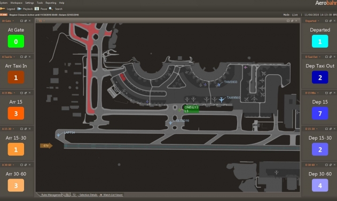This screenshot has width=337, height=201.
Task: Click the GLO2016 aircraft on the taxiway
Action: tap(170, 123)
